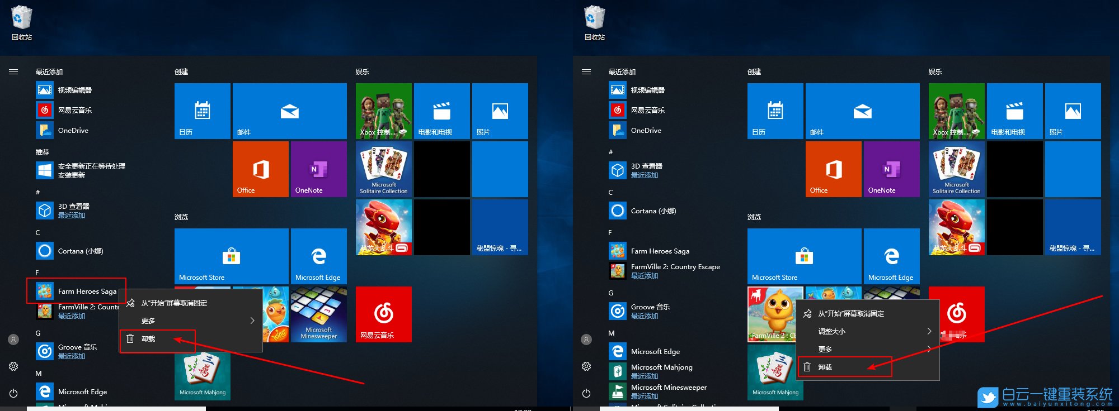Open Settings gear in right screenshot's Start menu
The height and width of the screenshot is (411, 1119).
pos(586,366)
